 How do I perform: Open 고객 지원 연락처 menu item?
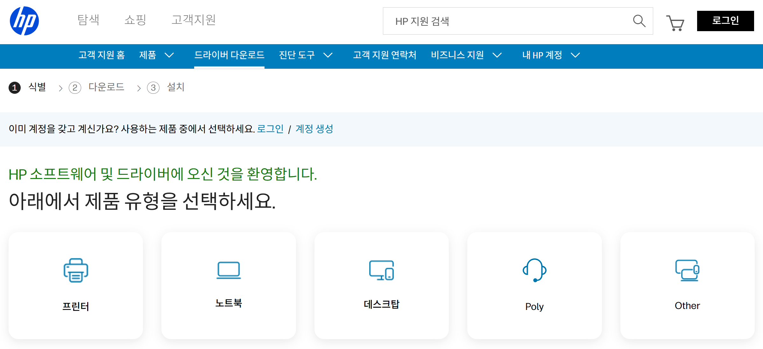tap(385, 55)
